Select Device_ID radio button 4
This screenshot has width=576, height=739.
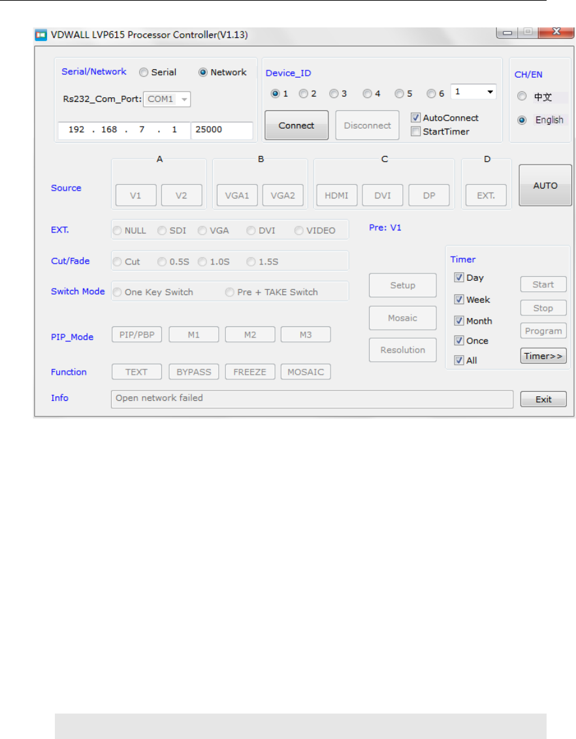[x=367, y=94]
